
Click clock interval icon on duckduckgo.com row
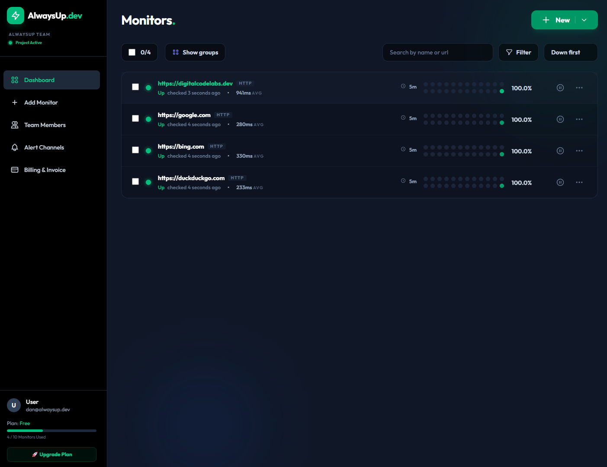(x=403, y=181)
